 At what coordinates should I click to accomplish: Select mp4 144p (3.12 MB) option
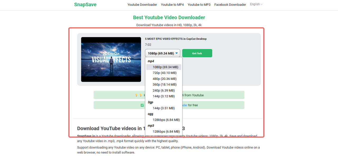[164, 96]
